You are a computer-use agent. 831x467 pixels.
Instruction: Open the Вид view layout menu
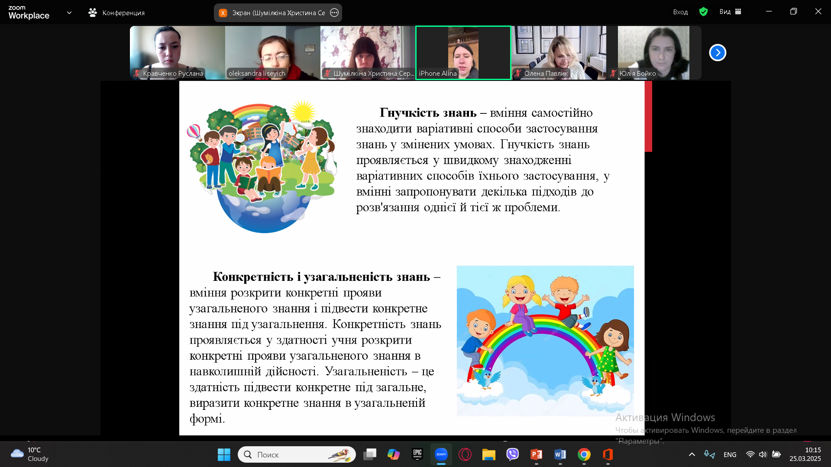730,12
